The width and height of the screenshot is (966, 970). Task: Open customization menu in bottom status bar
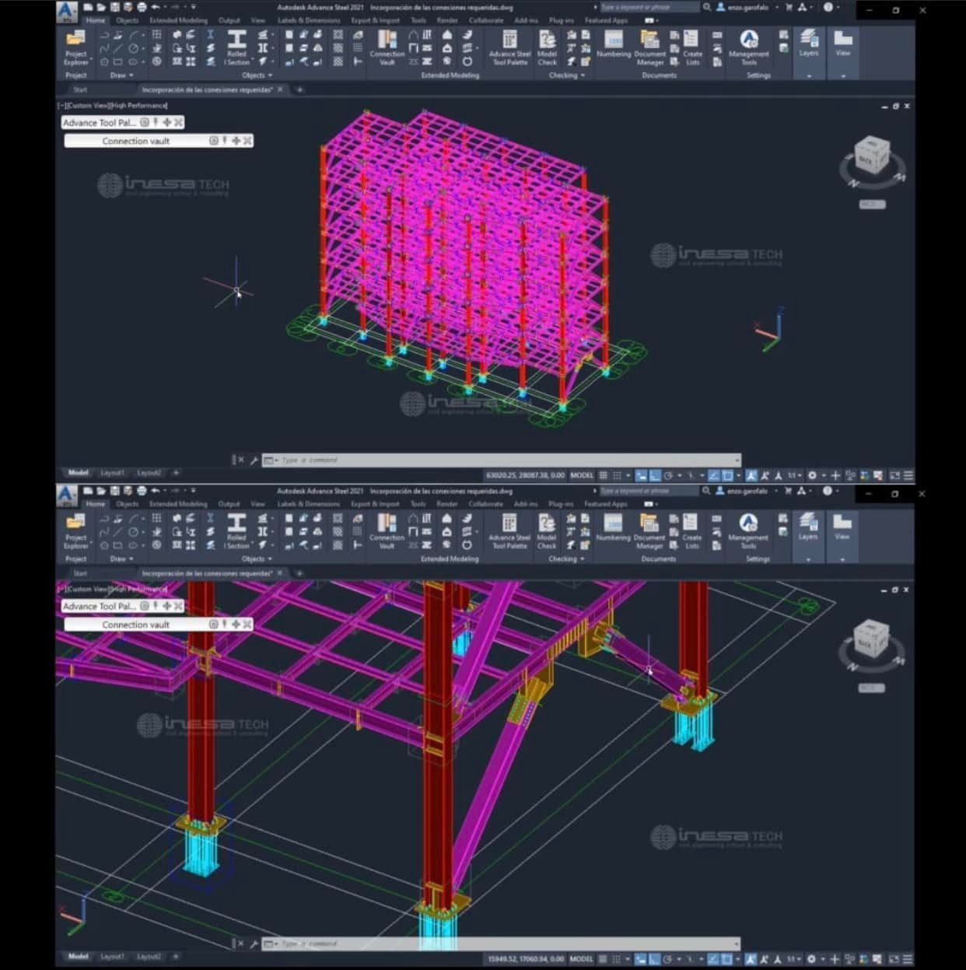click(x=908, y=959)
